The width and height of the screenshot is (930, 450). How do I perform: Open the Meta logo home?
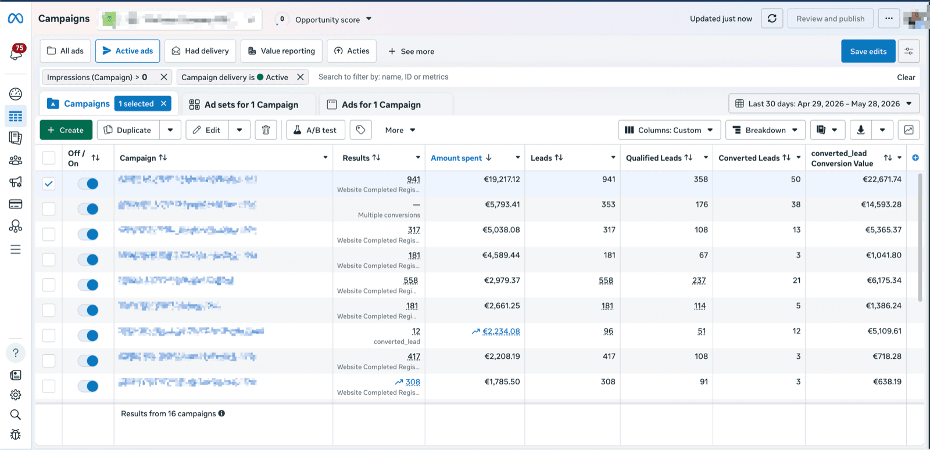16,19
